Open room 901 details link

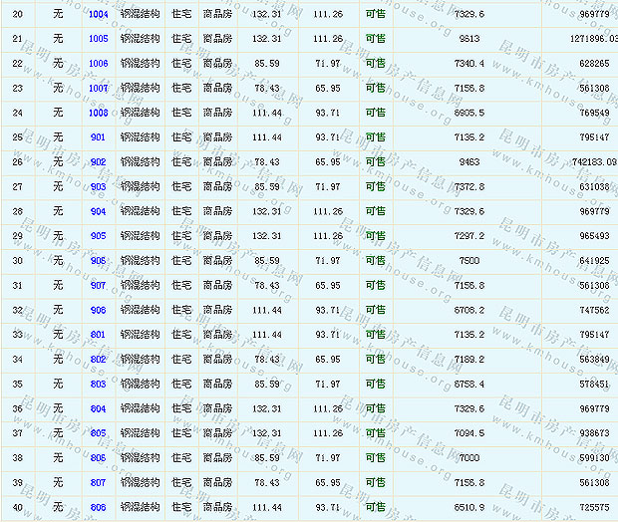(98, 137)
